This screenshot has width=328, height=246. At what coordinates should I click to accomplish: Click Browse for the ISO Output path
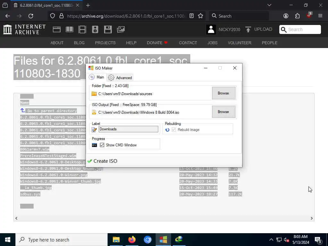[x=223, y=112]
